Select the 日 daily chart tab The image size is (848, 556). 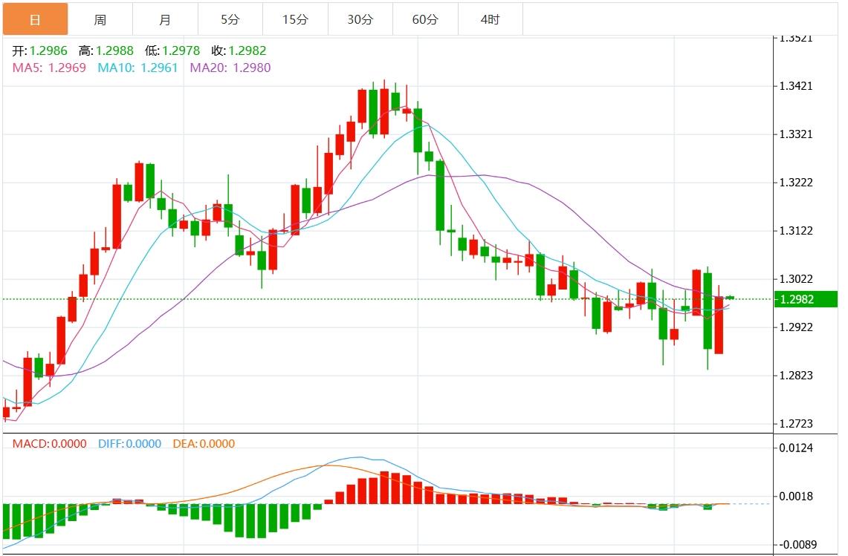pyautogui.click(x=35, y=19)
